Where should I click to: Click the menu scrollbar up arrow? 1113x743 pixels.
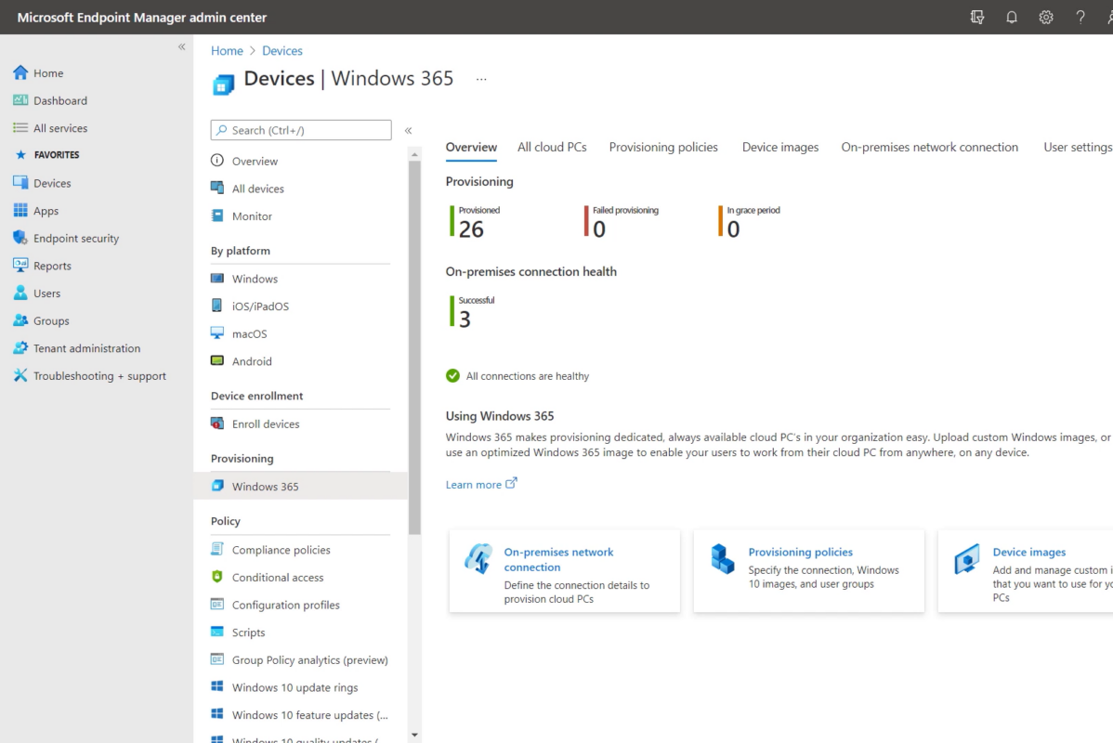pyautogui.click(x=414, y=154)
